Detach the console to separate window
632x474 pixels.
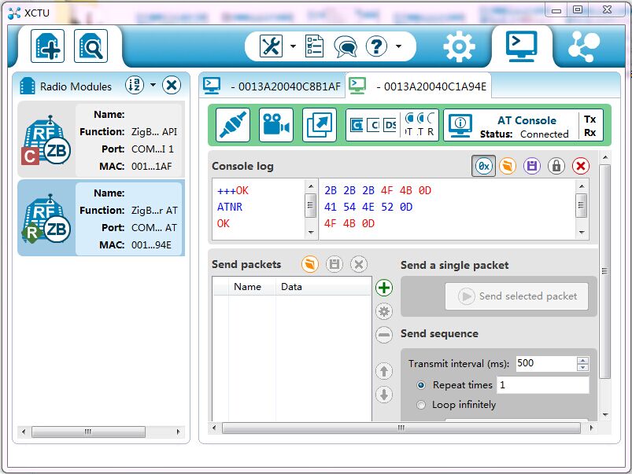click(320, 125)
